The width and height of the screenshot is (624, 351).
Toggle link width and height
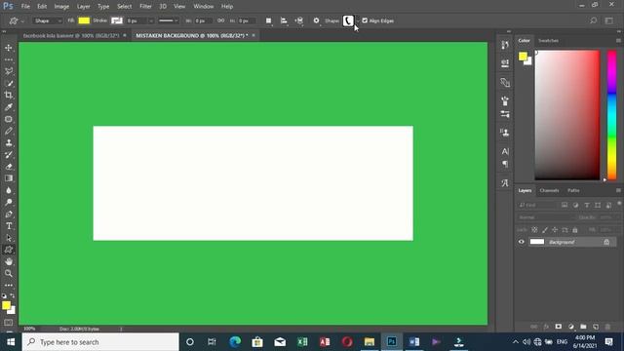[x=221, y=20]
